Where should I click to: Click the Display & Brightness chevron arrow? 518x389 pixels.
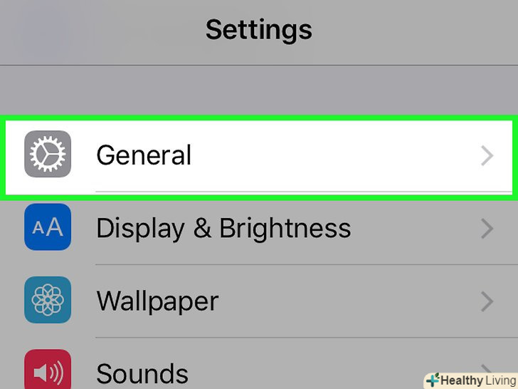click(x=487, y=228)
